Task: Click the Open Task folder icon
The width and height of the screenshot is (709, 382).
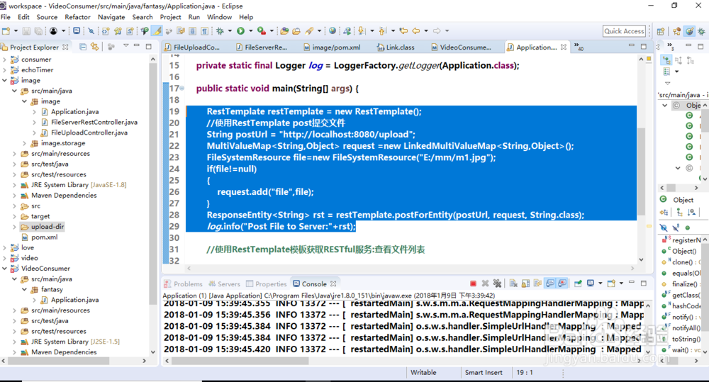Action: click(x=296, y=30)
